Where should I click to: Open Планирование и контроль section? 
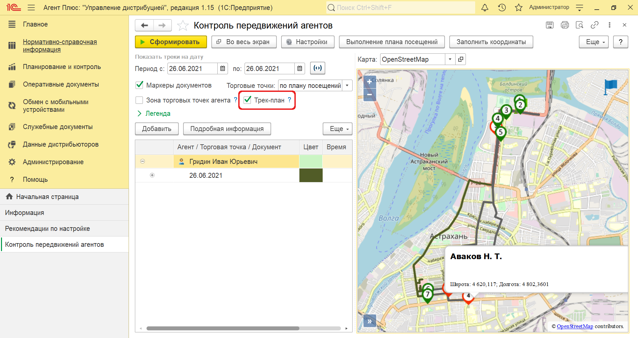point(62,67)
